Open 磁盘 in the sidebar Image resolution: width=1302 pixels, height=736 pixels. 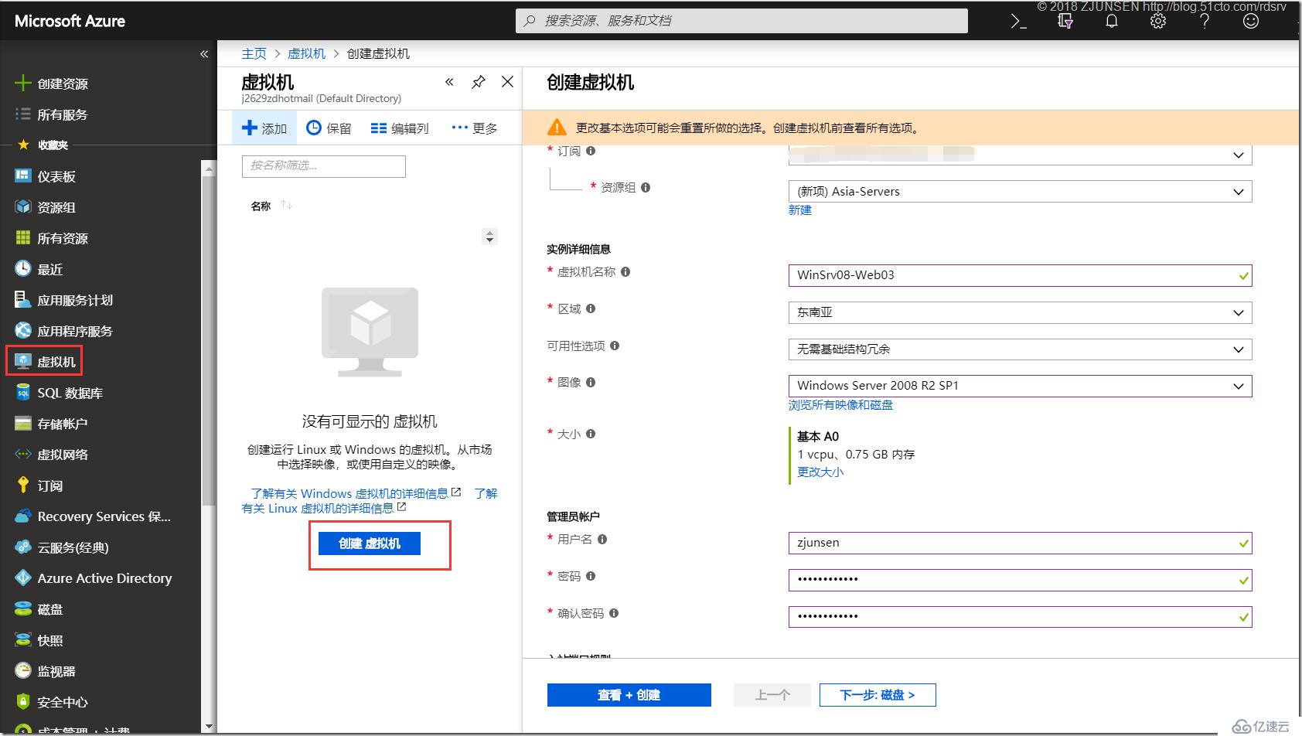[39, 609]
